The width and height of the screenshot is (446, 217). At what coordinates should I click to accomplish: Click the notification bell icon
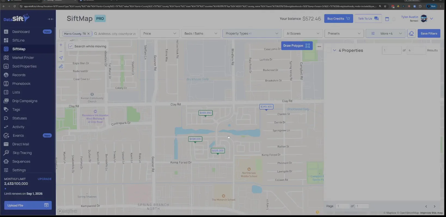coord(394,19)
